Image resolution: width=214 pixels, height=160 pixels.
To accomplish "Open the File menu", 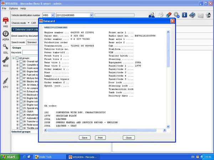I will point(4,9).
